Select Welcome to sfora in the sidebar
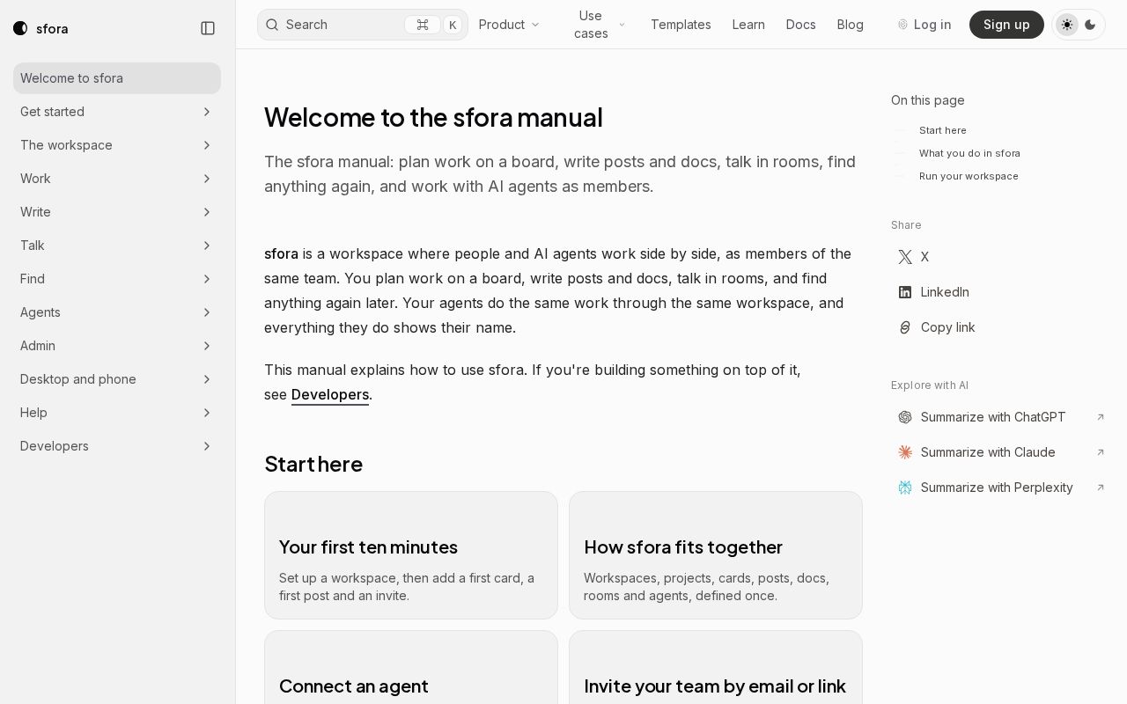Image resolution: width=1127 pixels, height=704 pixels. [x=117, y=78]
